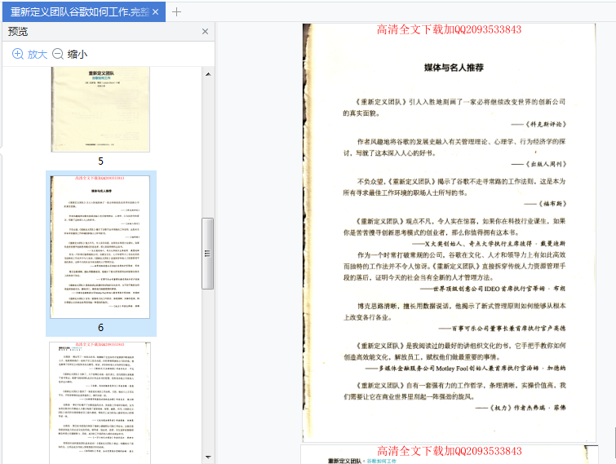Close the 重新定义团队 document tab
Screen dimensions: 616x464
click(x=156, y=11)
